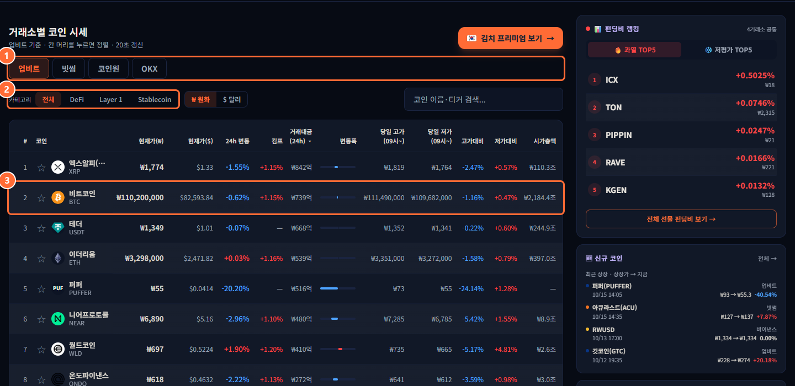The image size is (795, 386).
Task: Favorite WLD using its star icon
Action: (x=41, y=349)
